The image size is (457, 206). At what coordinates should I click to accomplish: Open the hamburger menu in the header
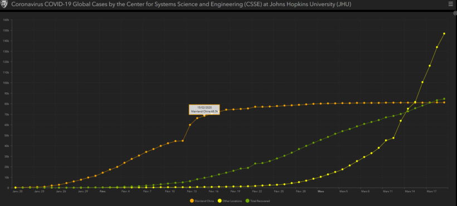tap(450, 4)
